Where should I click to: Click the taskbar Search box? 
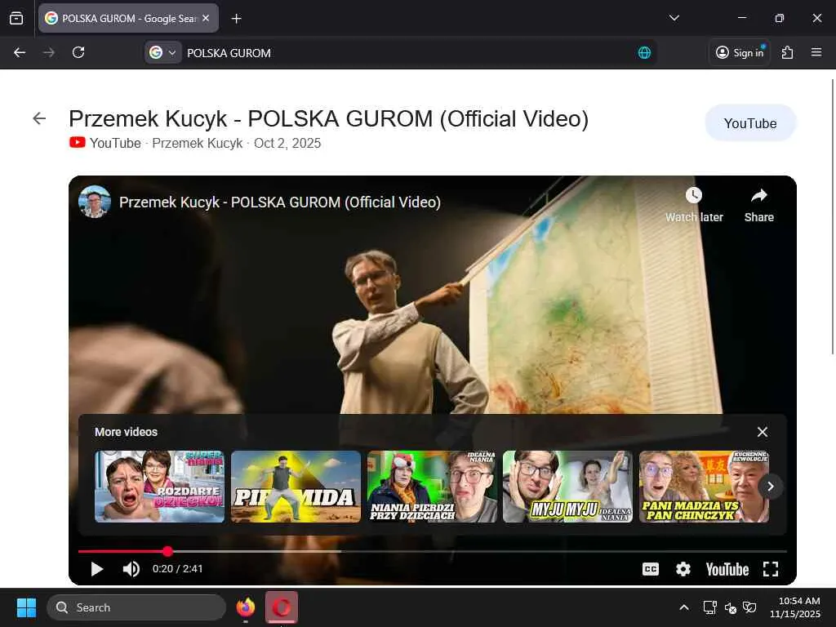pyautogui.click(x=136, y=607)
